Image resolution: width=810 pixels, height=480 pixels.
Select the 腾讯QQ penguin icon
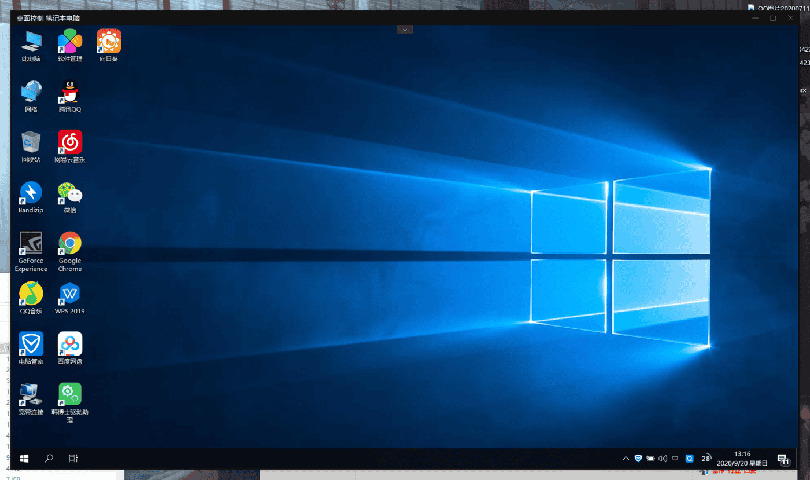point(70,93)
